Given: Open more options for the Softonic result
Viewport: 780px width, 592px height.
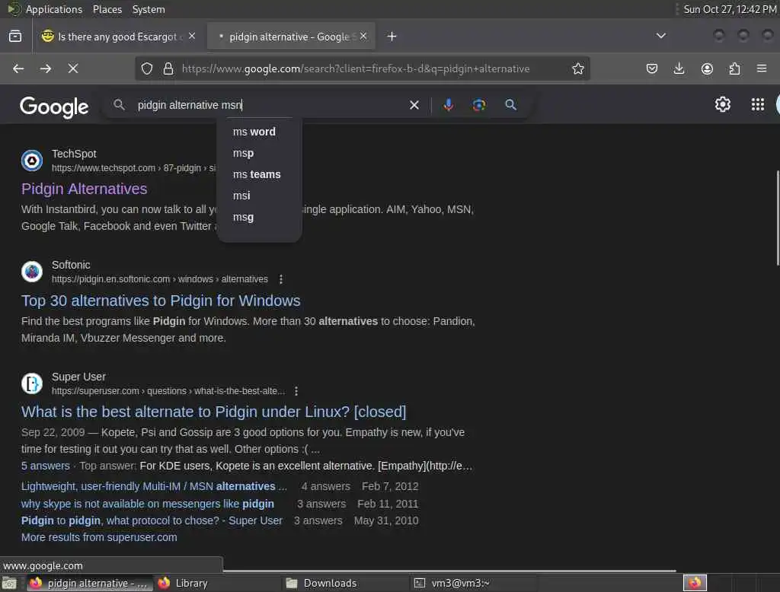Looking at the screenshot, I should coord(281,279).
